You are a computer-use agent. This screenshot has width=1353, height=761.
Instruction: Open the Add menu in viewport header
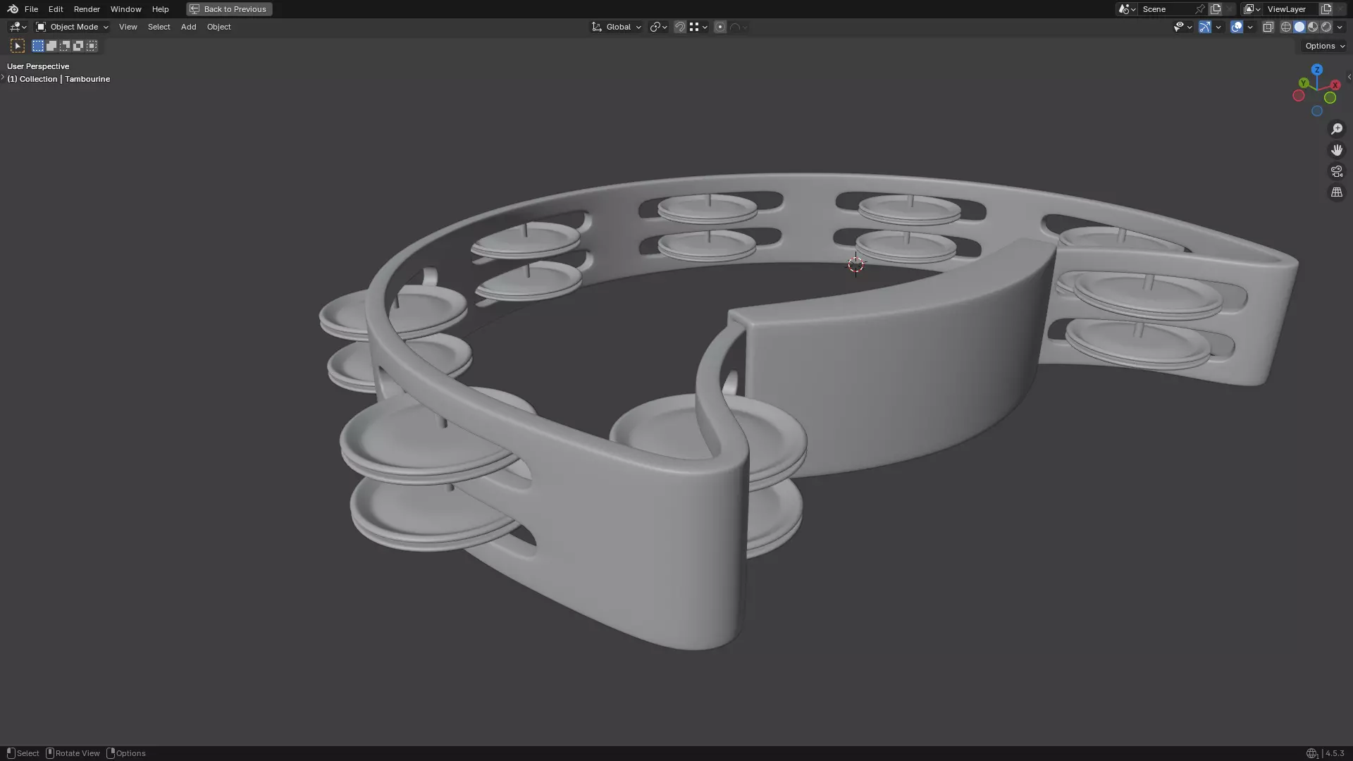point(188,27)
